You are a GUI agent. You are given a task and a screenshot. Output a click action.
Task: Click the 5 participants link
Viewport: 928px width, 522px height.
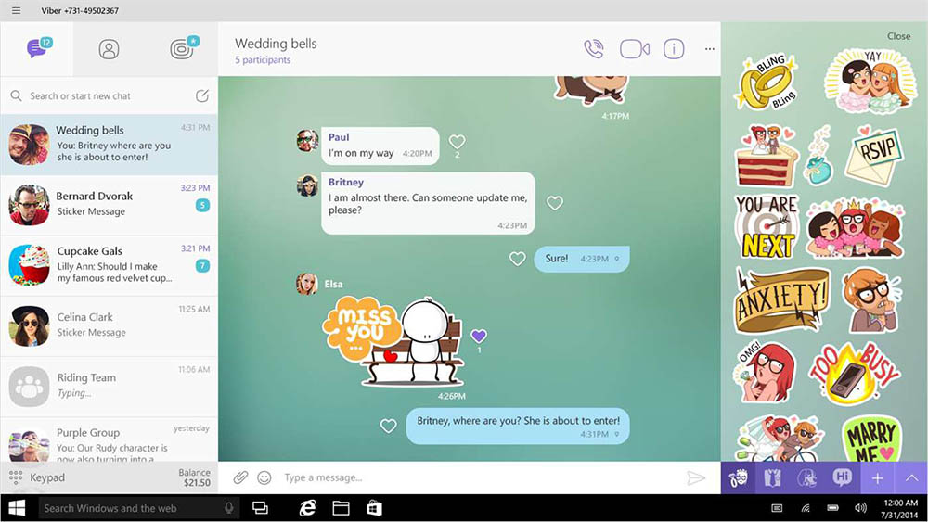[x=263, y=59]
